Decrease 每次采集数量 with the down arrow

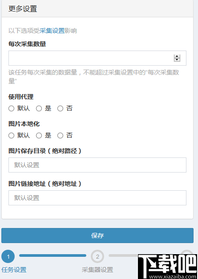(177, 60)
